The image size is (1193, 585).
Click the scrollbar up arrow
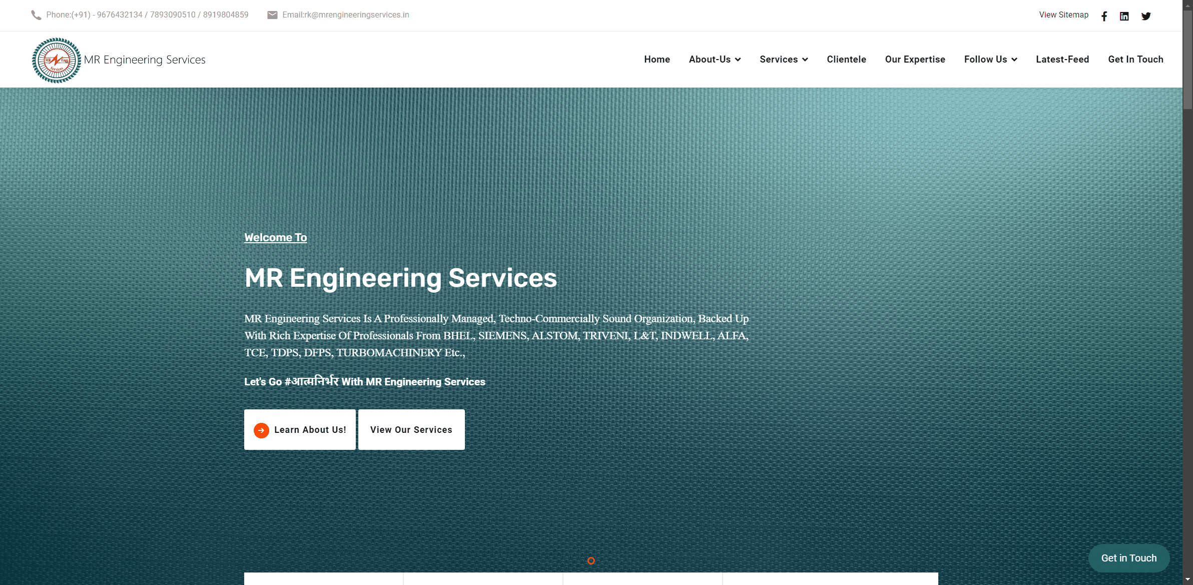pos(1187,5)
